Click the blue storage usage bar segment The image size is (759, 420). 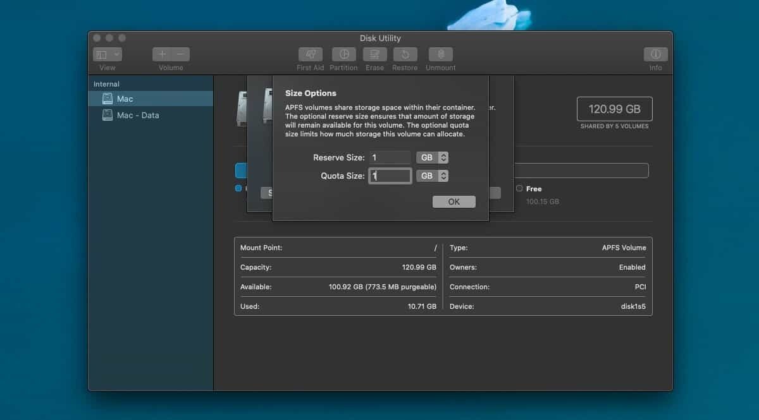point(240,171)
